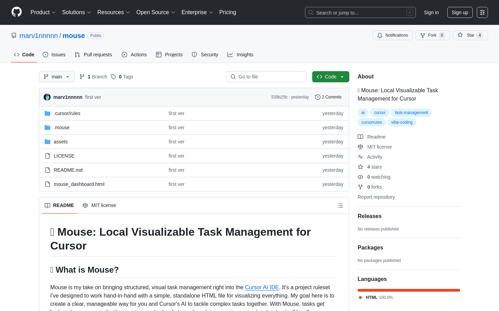Select the cursor topic tag
This screenshot has width=499, height=311.
pos(379,113)
